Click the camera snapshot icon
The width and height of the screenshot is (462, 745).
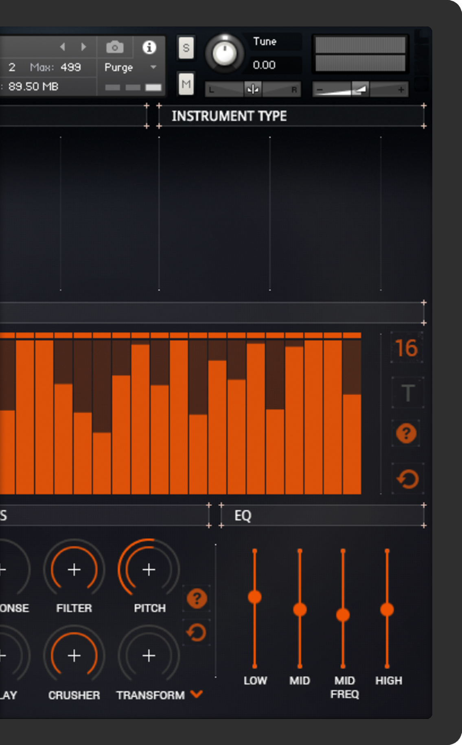[115, 47]
